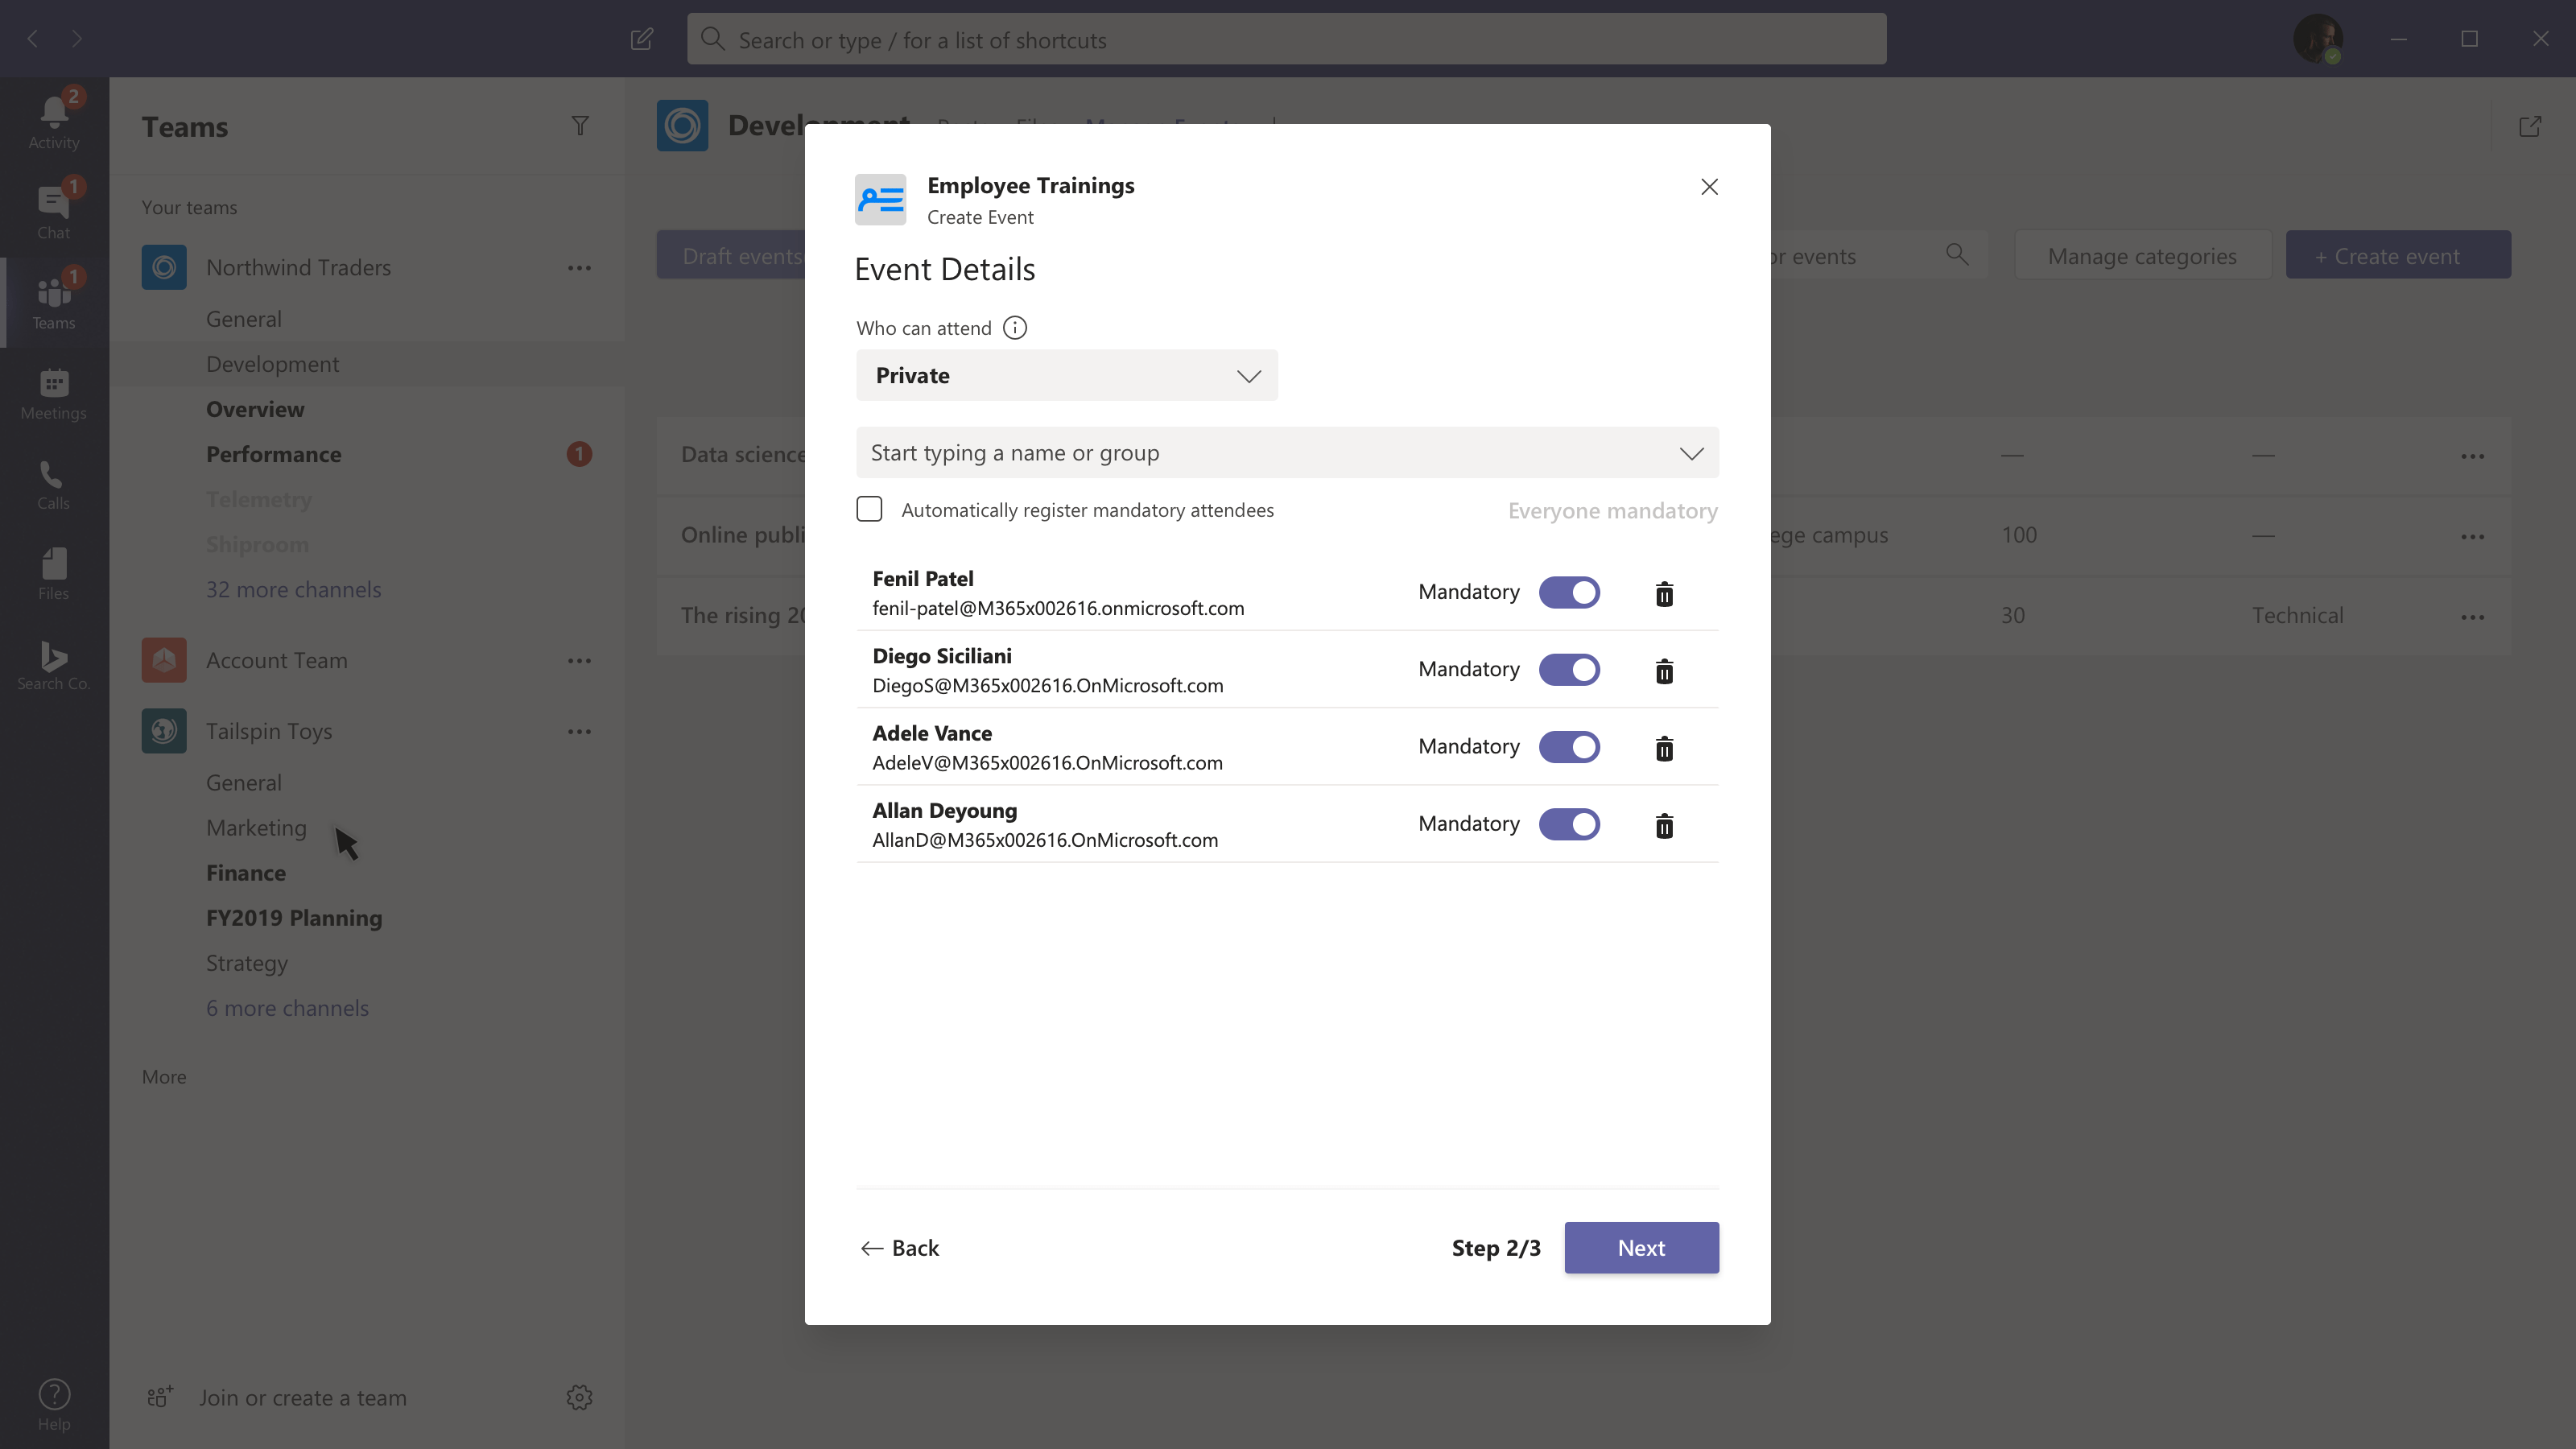Screen dimensions: 2576x1449
Task: Open row options for Technical event
Action: click(x=2472, y=617)
